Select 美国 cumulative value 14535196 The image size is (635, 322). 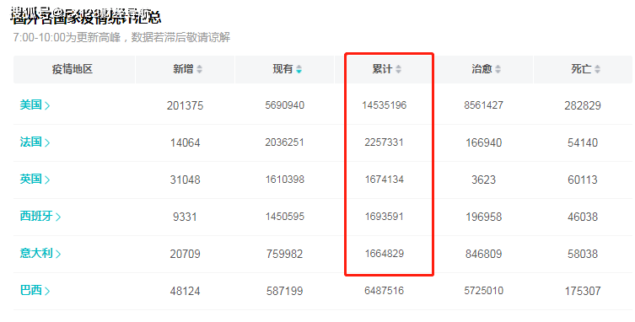385,105
